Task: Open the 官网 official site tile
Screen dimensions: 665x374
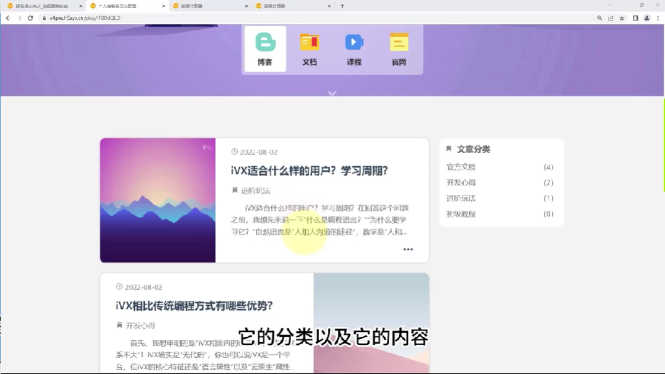Action: [399, 49]
